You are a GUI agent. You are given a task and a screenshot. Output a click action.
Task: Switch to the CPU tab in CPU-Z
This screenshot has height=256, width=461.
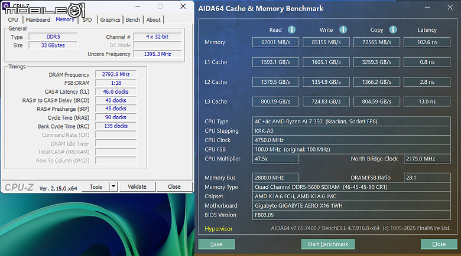click(13, 19)
